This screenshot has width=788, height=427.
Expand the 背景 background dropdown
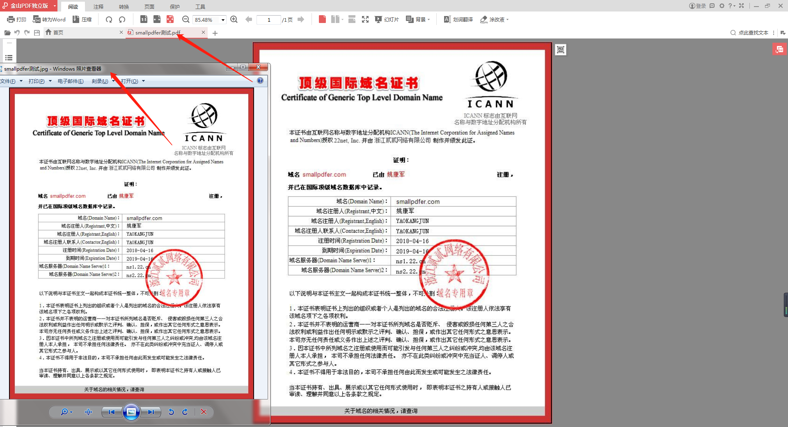(428, 19)
